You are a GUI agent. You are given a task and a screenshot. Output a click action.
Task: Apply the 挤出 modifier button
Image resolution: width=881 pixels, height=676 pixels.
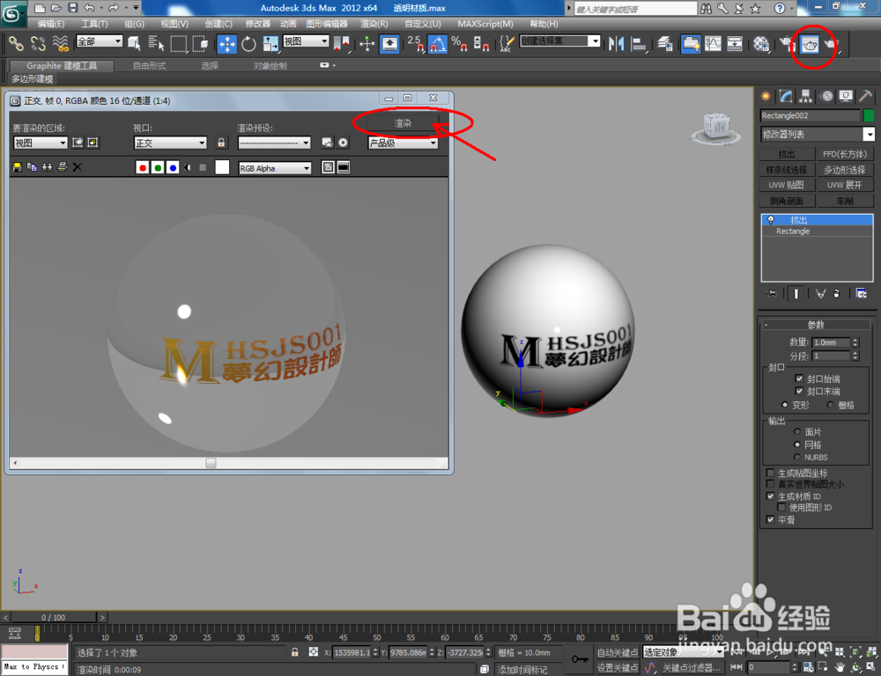[x=786, y=154]
